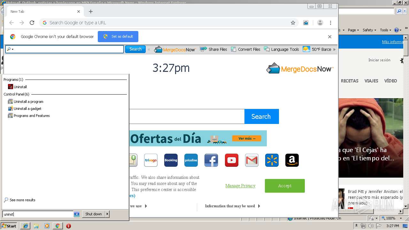This screenshot has height=230, width=409.
Task: Open the priceline shortcut icon
Action: tap(191, 160)
